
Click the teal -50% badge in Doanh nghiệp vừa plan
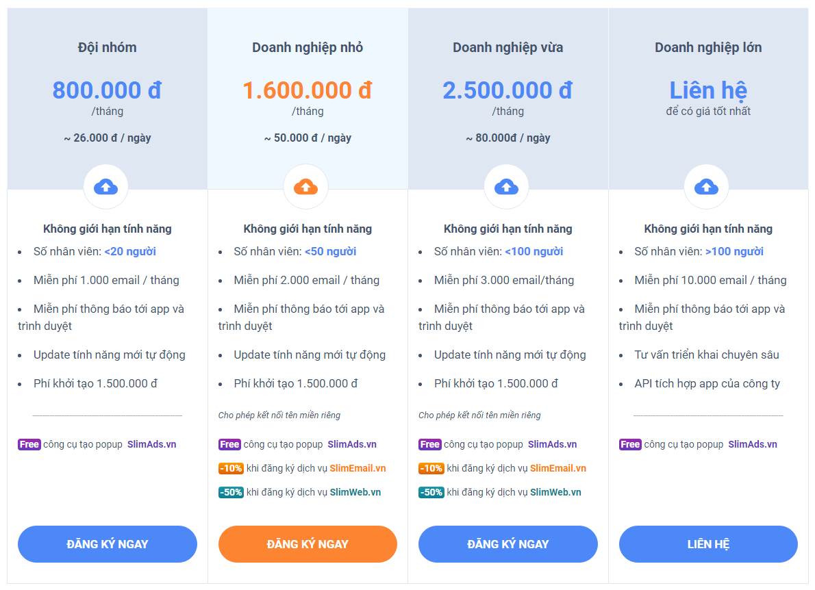(x=431, y=492)
